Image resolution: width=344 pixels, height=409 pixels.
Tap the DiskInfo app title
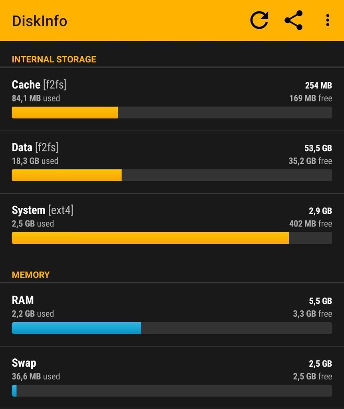40,21
